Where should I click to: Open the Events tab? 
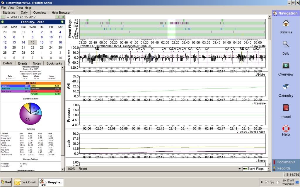23,63
